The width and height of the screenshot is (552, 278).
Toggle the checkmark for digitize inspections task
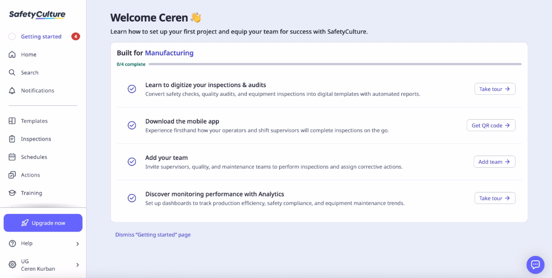(132, 89)
